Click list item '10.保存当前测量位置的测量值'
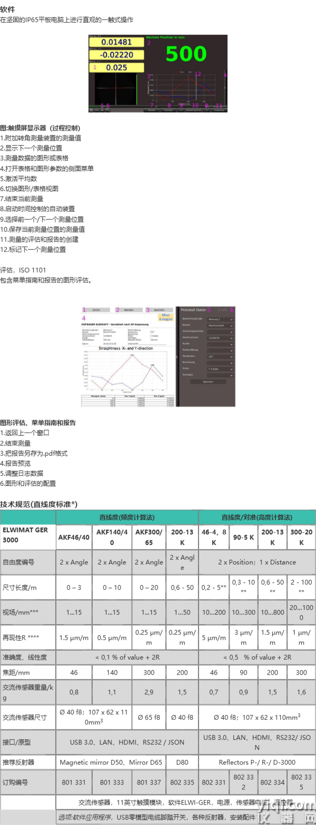Image resolution: width=316 pixels, height=825 pixels. [x=43, y=229]
